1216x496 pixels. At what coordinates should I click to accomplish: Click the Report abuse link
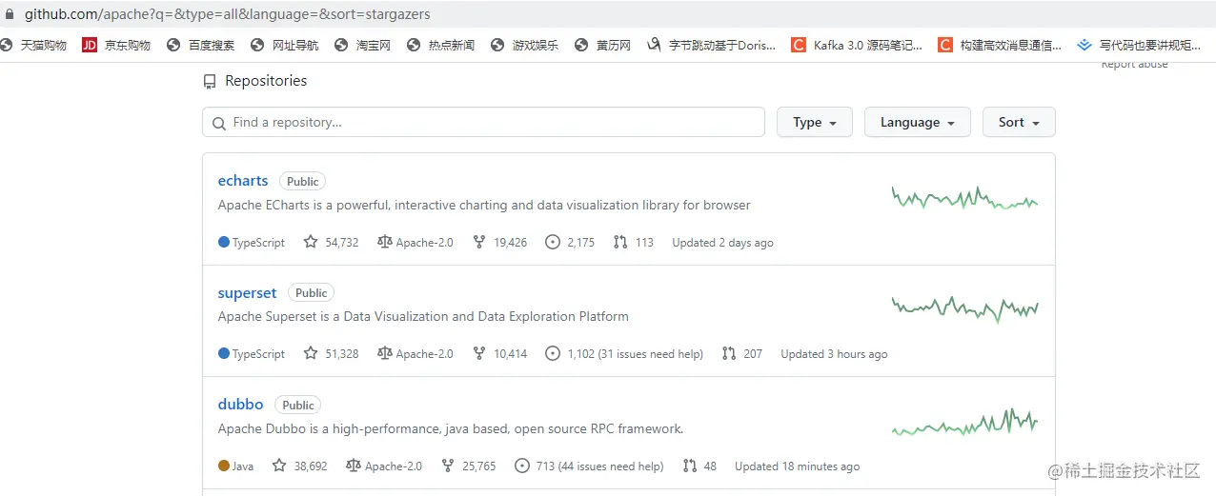1134,65
